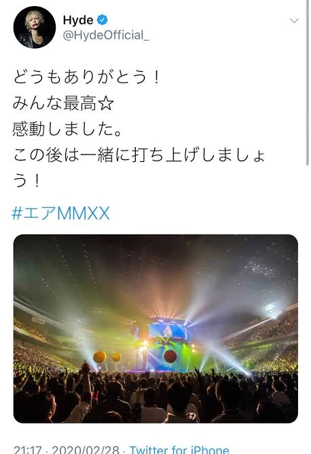Viewport: 311px width, 454px height.
Task: Click the leftmost orange balloon in the photo
Action: [100, 357]
